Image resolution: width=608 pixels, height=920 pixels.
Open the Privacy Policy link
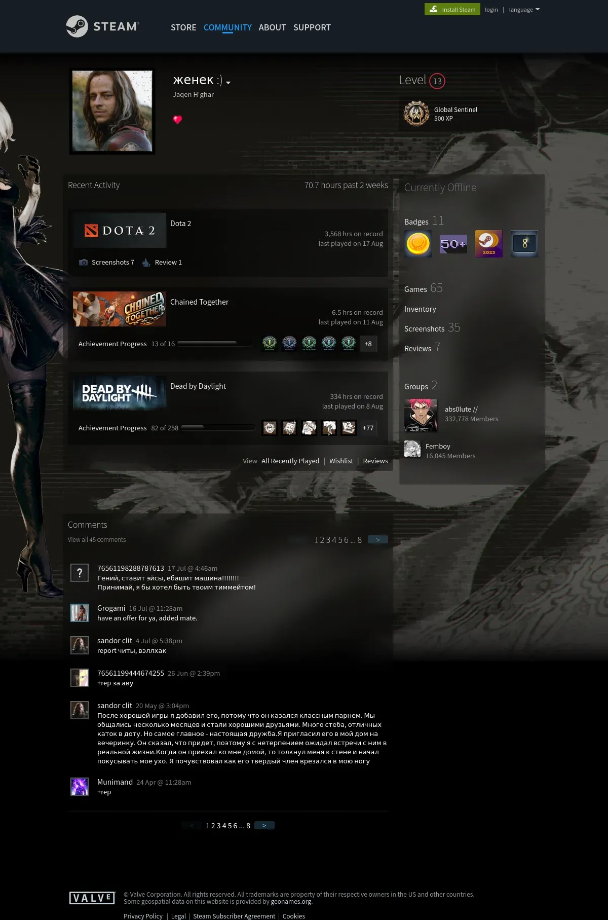(143, 916)
